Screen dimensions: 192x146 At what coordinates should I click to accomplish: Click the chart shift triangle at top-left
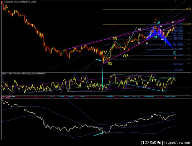point(2,2)
